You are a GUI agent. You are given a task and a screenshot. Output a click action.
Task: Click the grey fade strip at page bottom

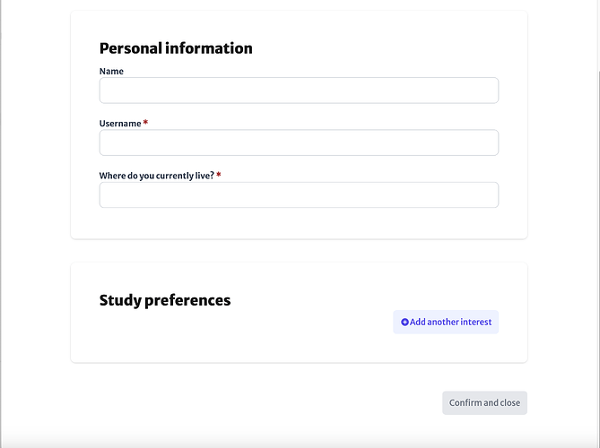[x=299, y=440]
